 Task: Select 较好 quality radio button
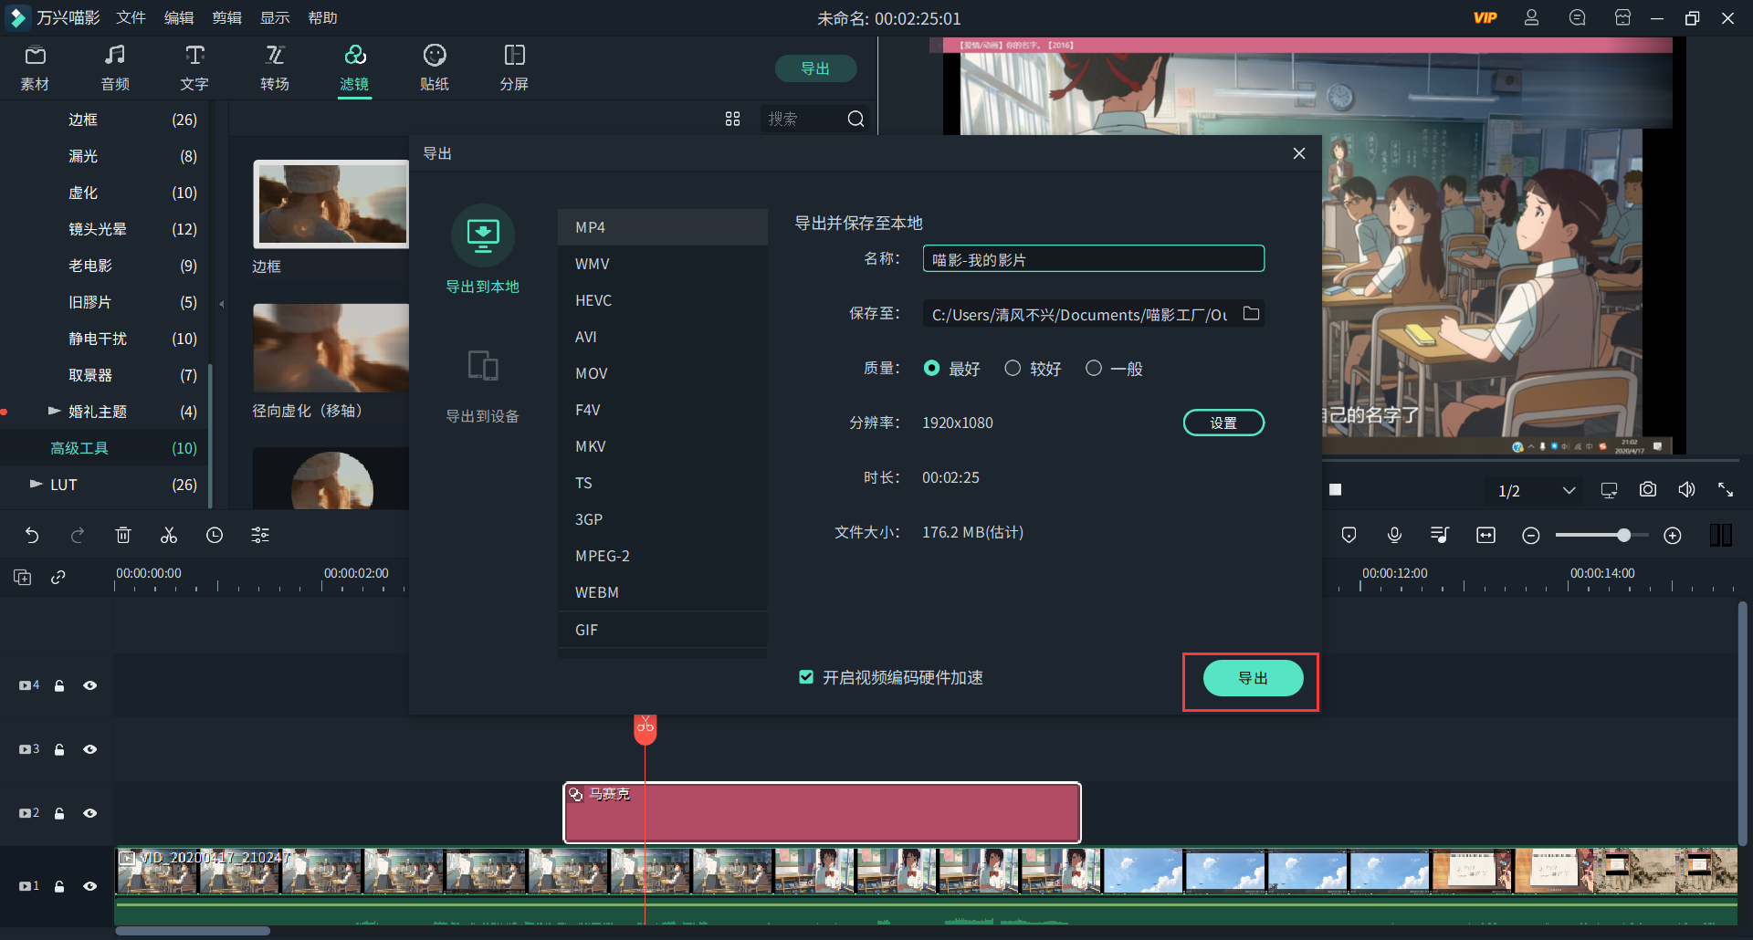[1013, 368]
